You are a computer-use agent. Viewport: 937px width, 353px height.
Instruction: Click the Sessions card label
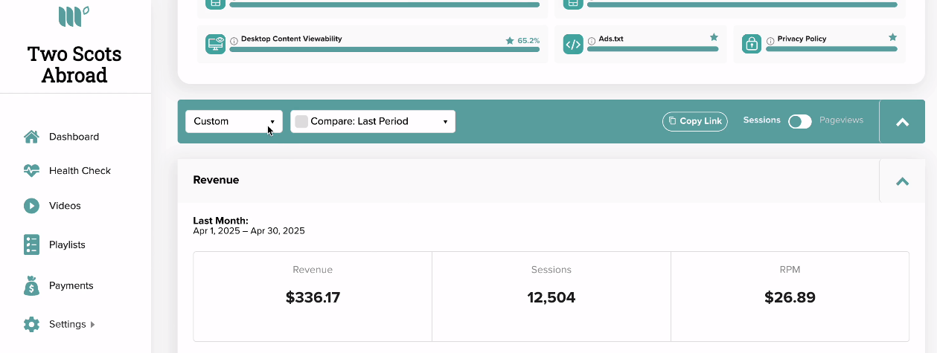[x=551, y=270]
